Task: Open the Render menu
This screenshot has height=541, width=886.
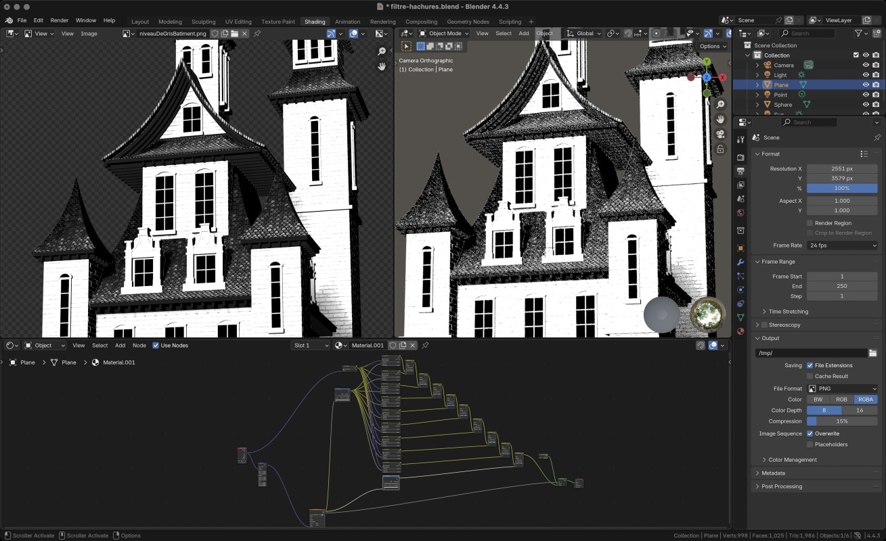Action: [60, 21]
